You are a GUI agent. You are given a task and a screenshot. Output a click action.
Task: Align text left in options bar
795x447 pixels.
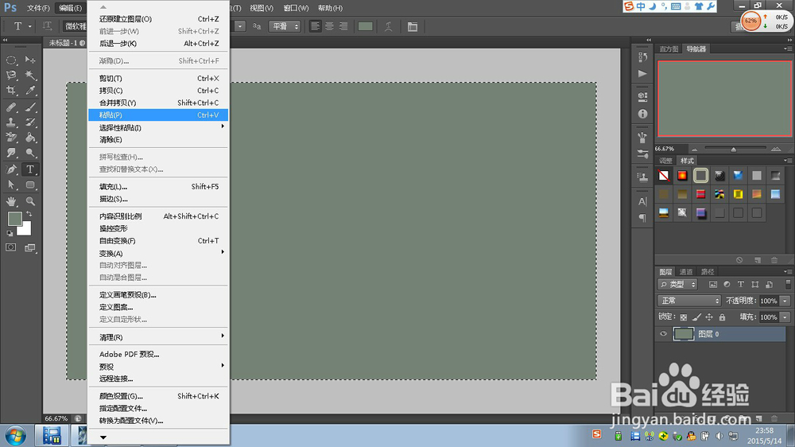[x=316, y=26]
